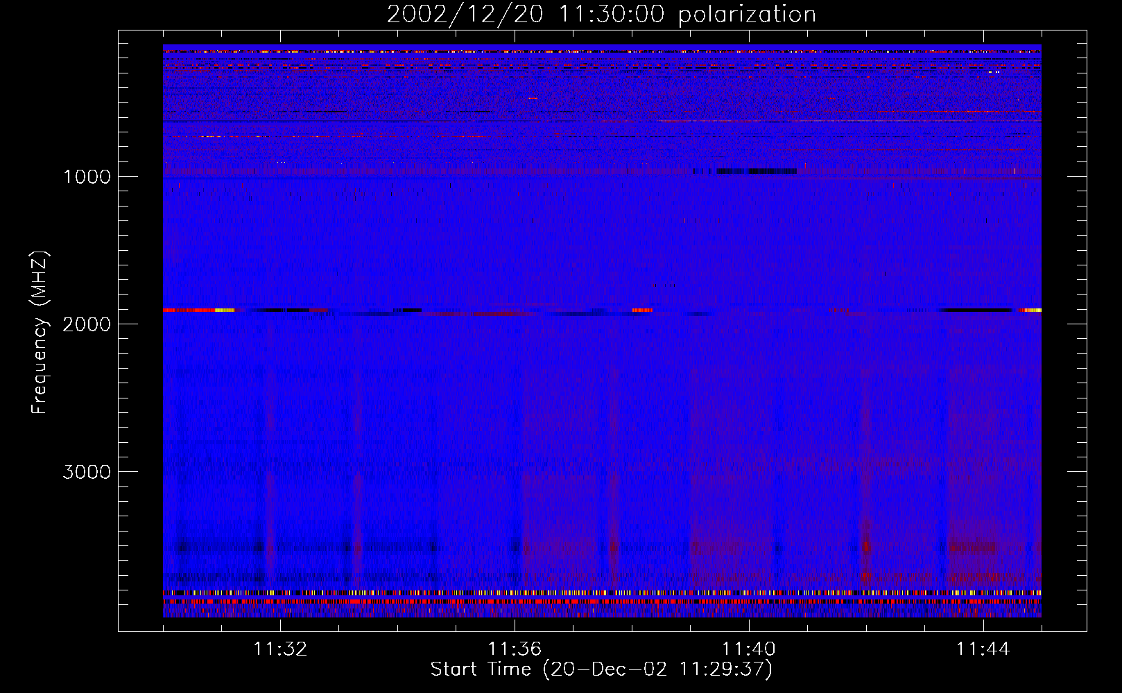Click the 11:44 time tick label

click(983, 649)
